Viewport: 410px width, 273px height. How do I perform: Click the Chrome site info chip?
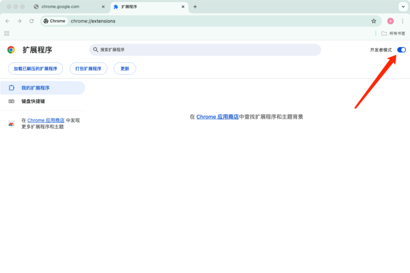[x=54, y=21]
